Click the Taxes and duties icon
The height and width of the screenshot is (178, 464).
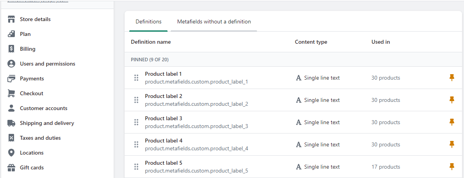pyautogui.click(x=12, y=138)
